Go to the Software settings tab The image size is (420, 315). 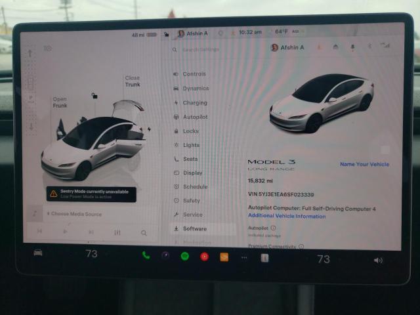[x=194, y=228]
